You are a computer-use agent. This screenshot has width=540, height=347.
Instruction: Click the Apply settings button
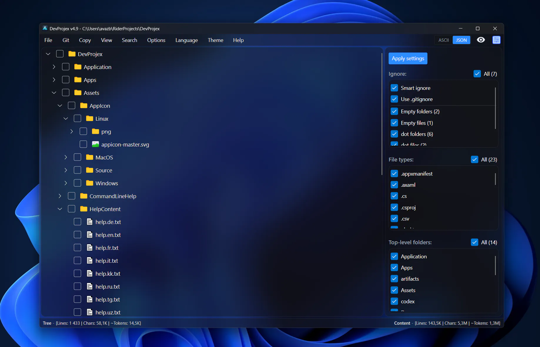[408, 58]
